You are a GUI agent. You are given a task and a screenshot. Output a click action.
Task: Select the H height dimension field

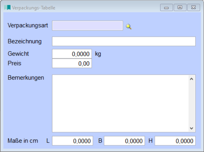pyautogui.click(x=175, y=141)
